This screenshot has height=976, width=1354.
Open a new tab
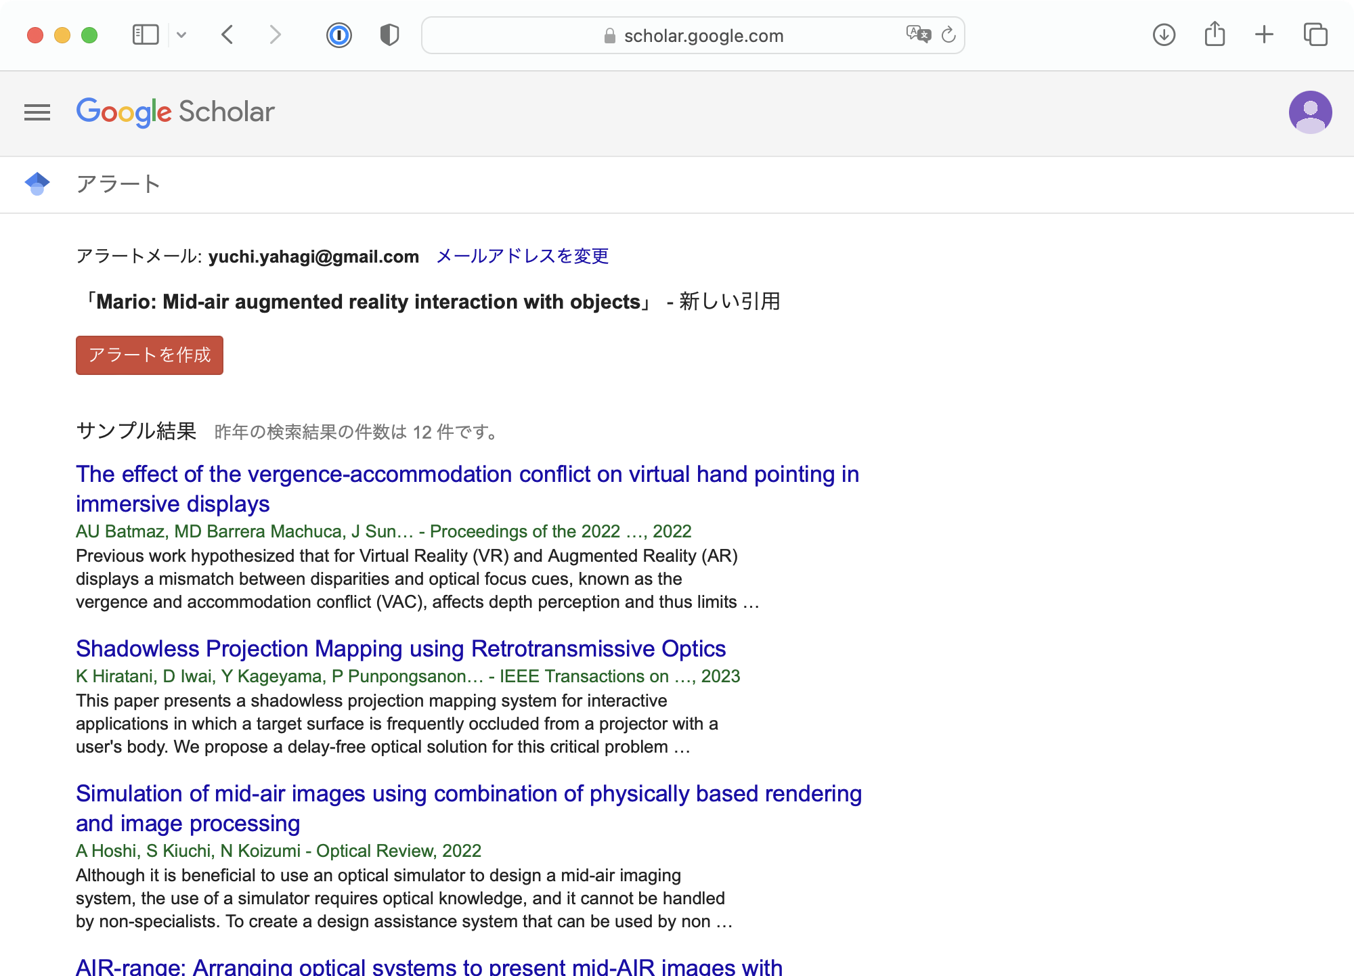pyautogui.click(x=1264, y=35)
